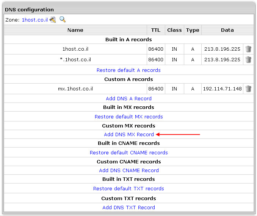Click the Data column header

click(x=227, y=30)
